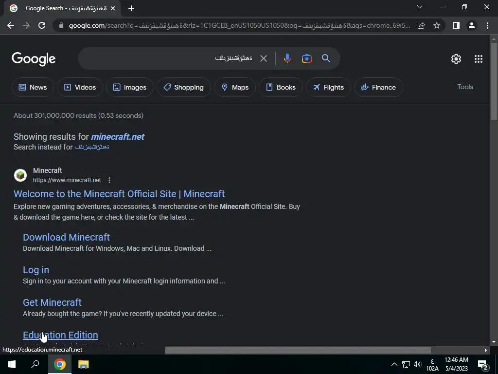Open the Chrome side panel icon
The image size is (498, 374).
click(456, 25)
